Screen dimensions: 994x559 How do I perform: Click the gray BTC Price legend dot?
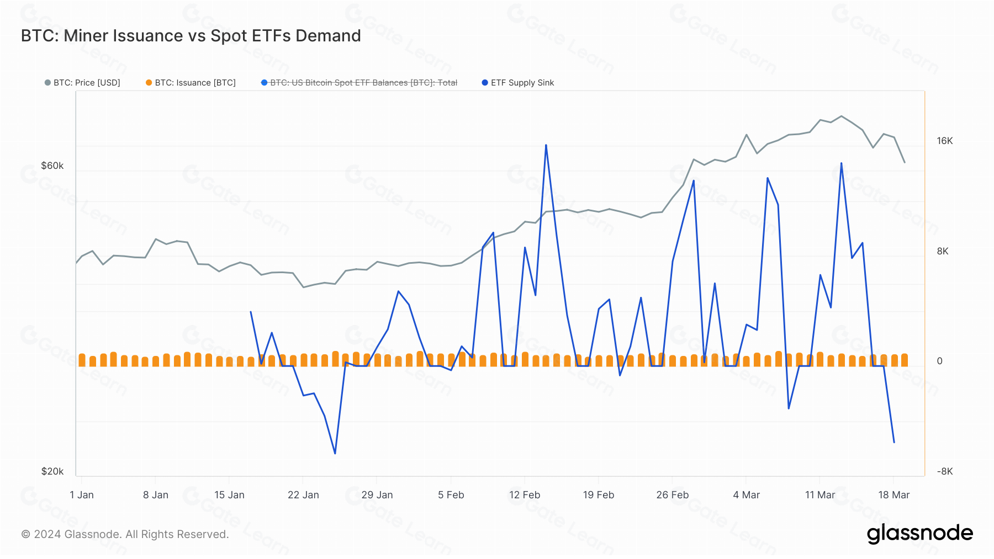click(x=47, y=83)
